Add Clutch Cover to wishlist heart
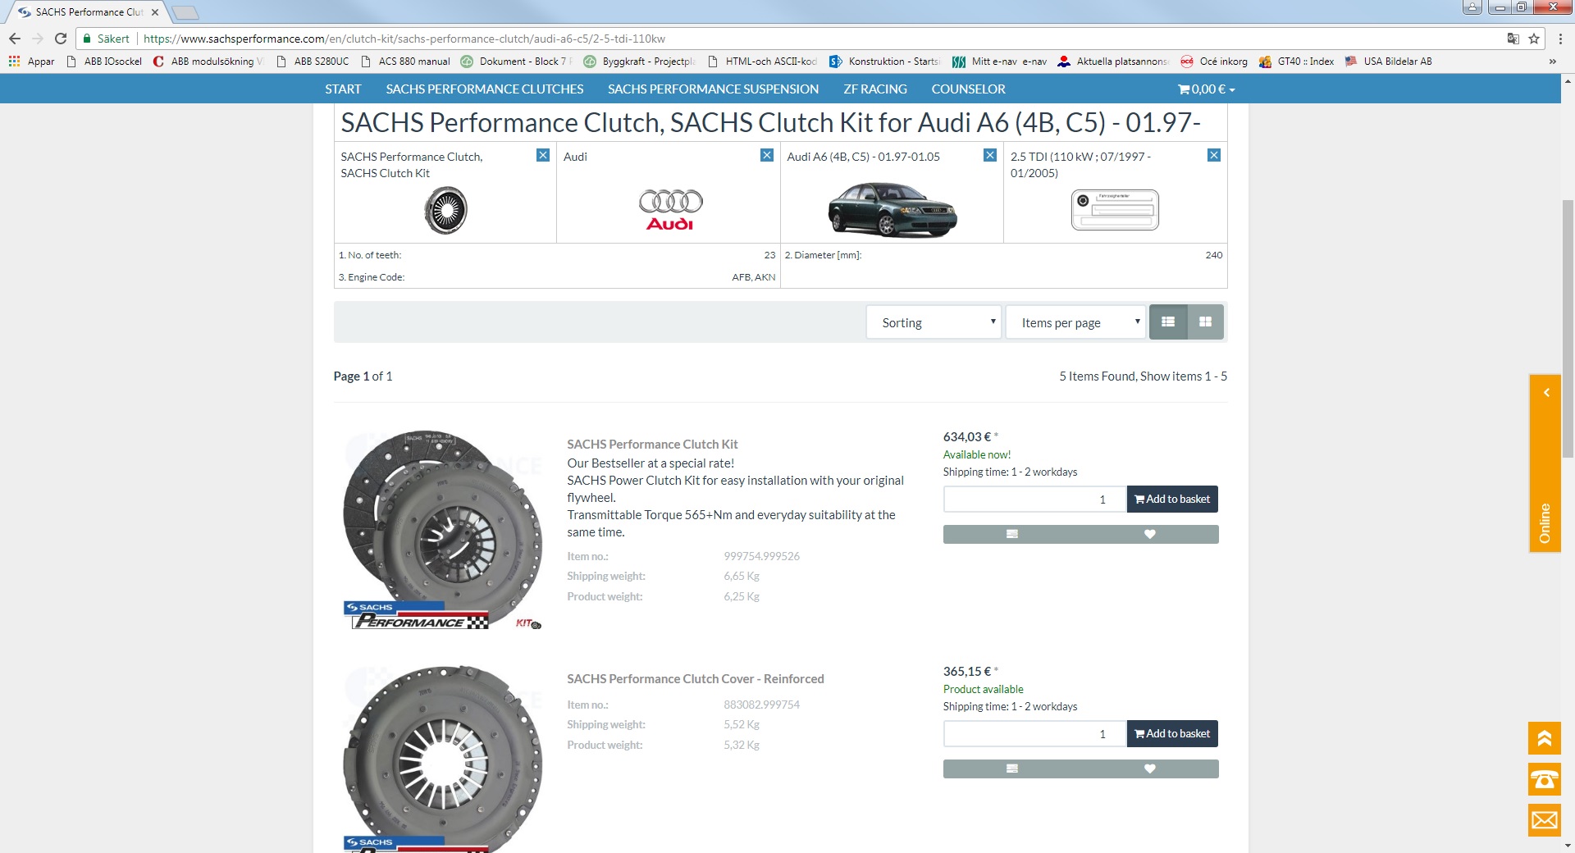 (1150, 769)
